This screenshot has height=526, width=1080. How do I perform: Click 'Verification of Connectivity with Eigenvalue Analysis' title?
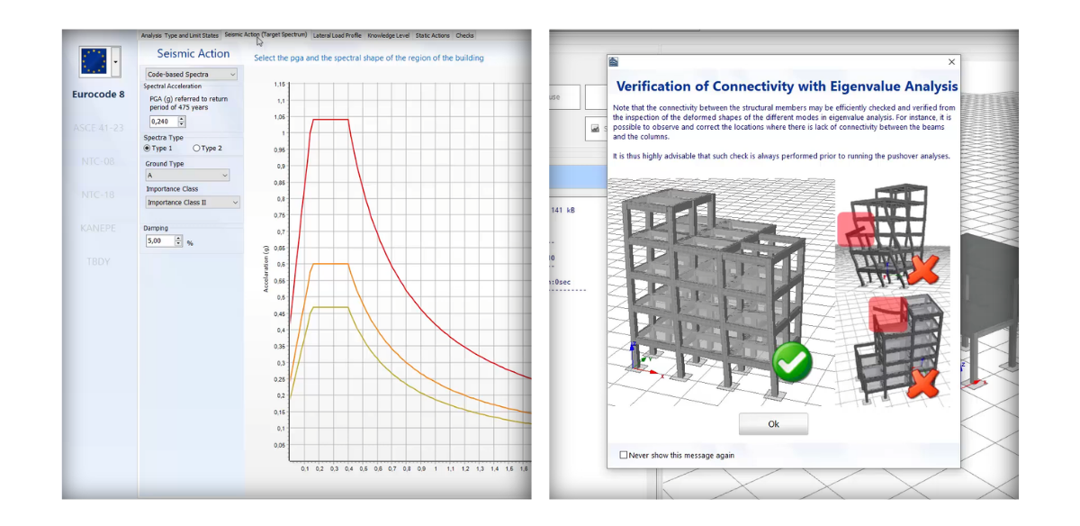coord(787,86)
